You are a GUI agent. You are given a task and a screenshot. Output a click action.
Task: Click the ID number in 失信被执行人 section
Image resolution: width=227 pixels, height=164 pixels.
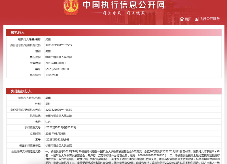click(58, 110)
